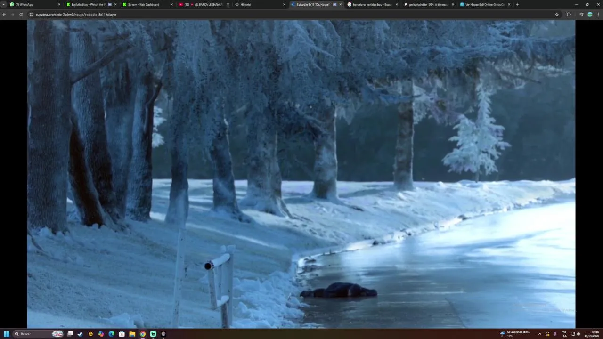Switch to Chrome in the taskbar
The image size is (603, 339).
[x=142, y=334]
